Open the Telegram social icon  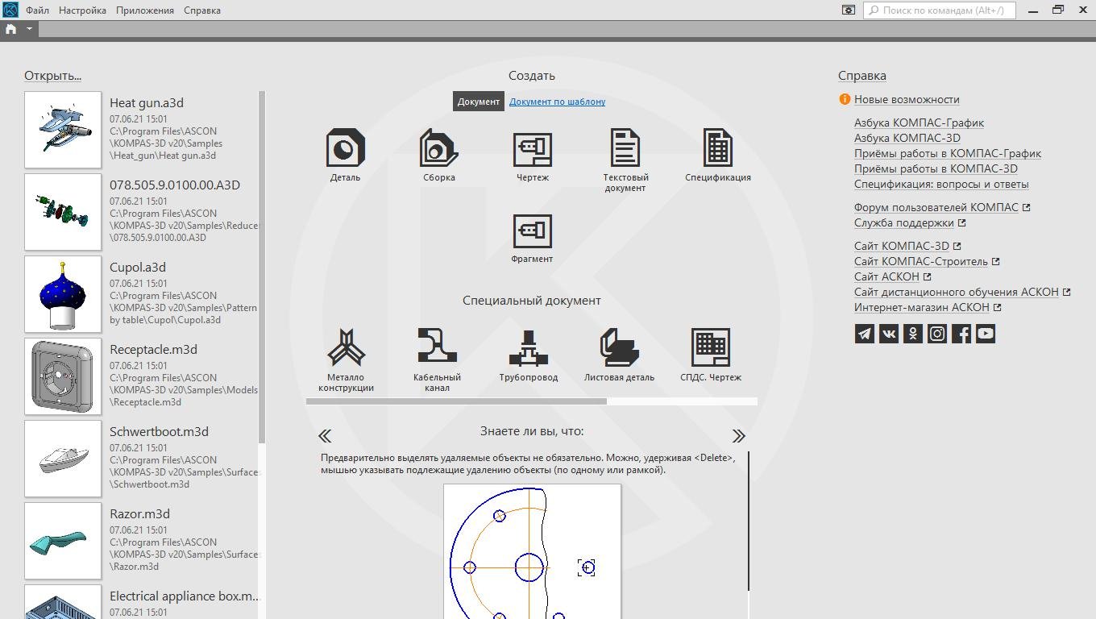pyautogui.click(x=864, y=334)
